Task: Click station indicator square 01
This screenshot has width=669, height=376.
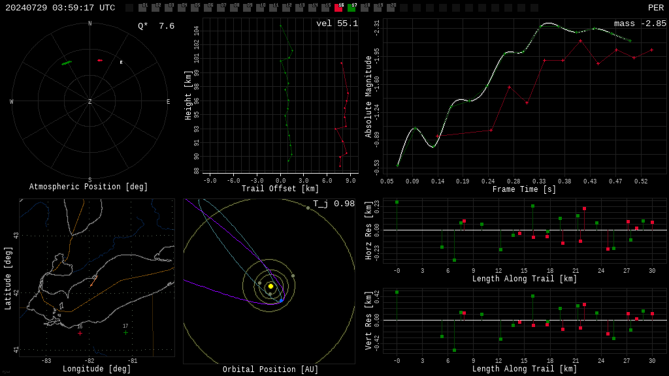Action: click(x=142, y=8)
